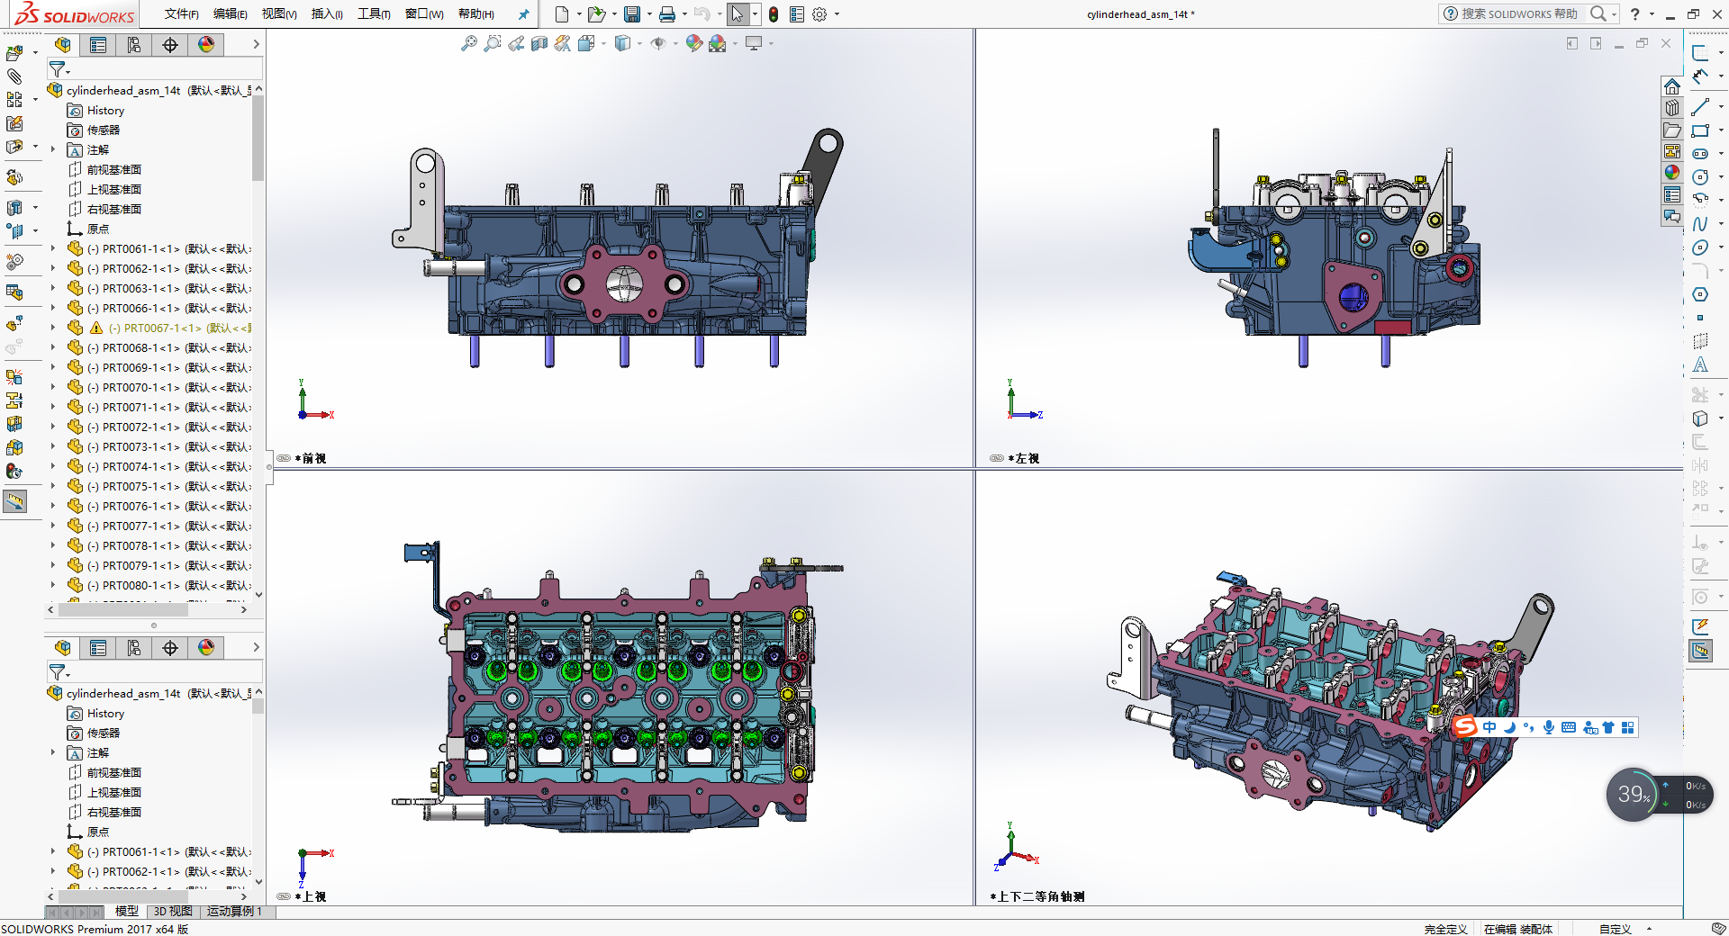
Task: Toggle link views icon beside *上视 label
Action: point(284,896)
